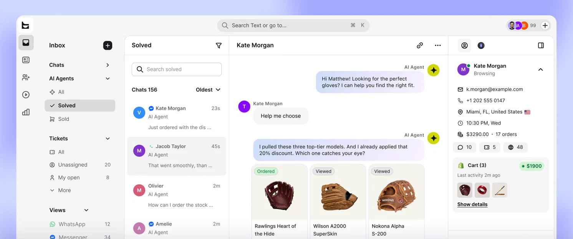
Task: Select the dark round app icon tab
Action: [x=481, y=45]
